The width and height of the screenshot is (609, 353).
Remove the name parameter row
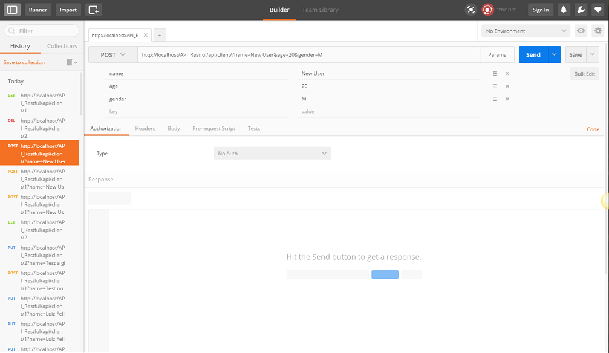point(507,73)
